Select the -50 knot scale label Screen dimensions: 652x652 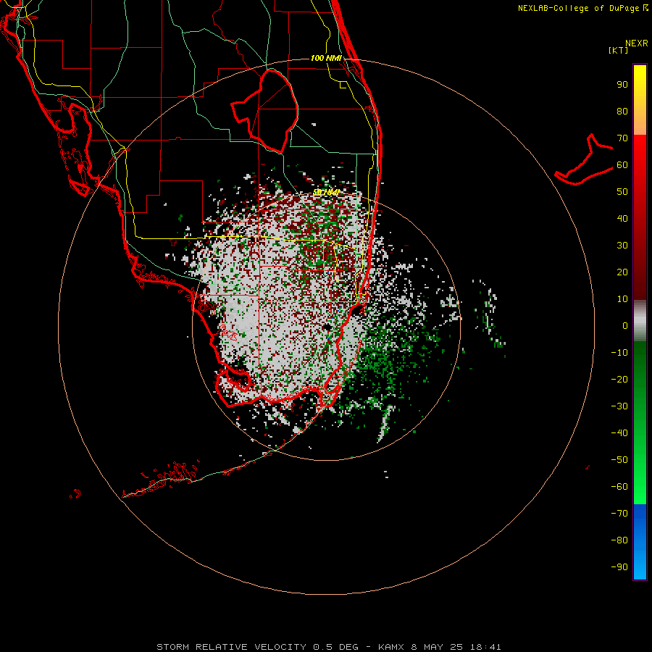619,460
